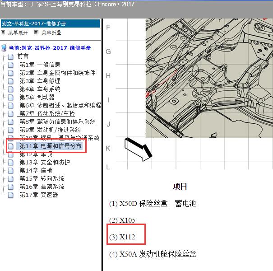The image size is (273, 271).
Task: Collapse all menus with 菜单折叠
Action: 51,33
